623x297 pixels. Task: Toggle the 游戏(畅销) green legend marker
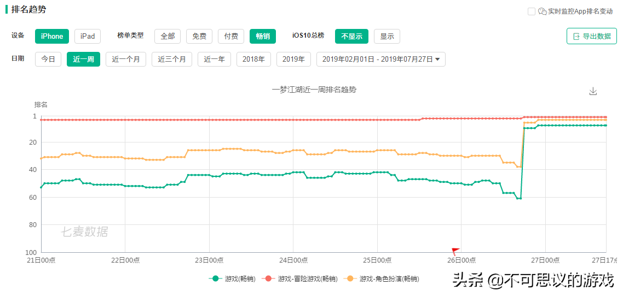(216, 278)
